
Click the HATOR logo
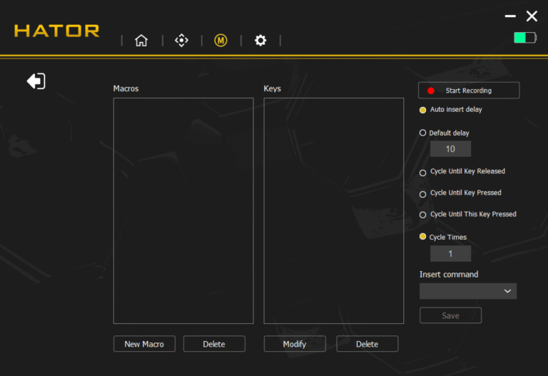pyautogui.click(x=57, y=31)
